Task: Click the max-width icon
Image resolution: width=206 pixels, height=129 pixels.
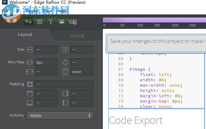Action: pos(30,72)
